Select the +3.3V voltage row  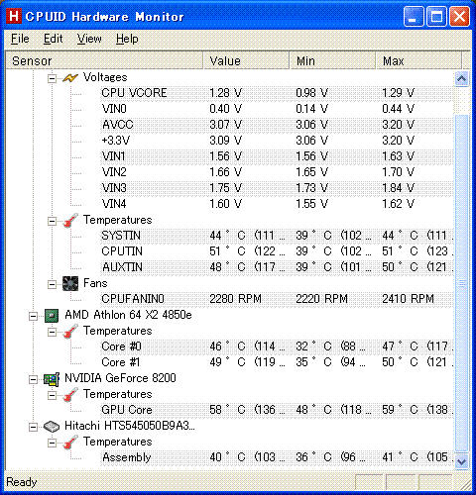pos(277,141)
